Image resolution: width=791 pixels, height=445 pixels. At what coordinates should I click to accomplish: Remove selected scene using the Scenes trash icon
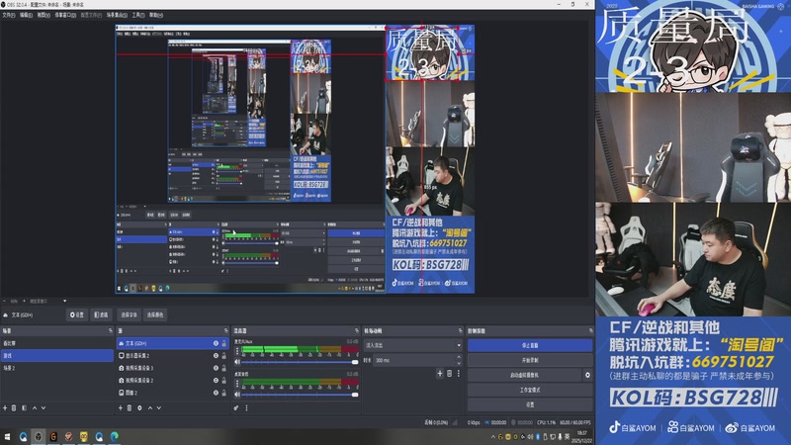click(14, 407)
